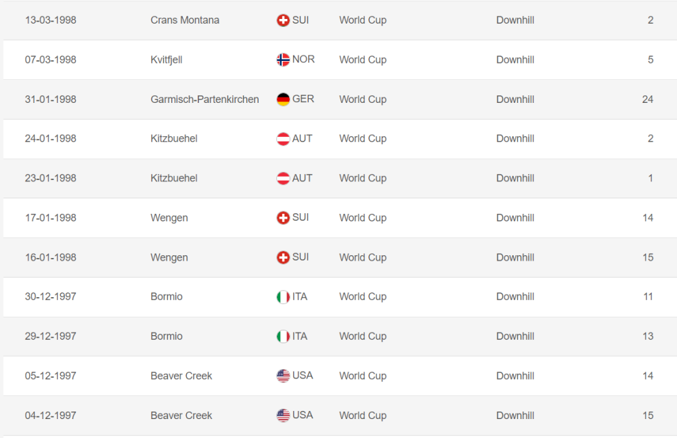Click Italian flag in 29-12-1997 Bormio row
Image resolution: width=677 pixels, height=438 pixels.
tap(283, 336)
